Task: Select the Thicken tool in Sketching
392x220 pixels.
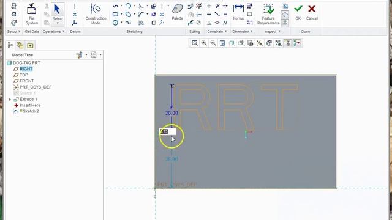Action: click(154, 14)
